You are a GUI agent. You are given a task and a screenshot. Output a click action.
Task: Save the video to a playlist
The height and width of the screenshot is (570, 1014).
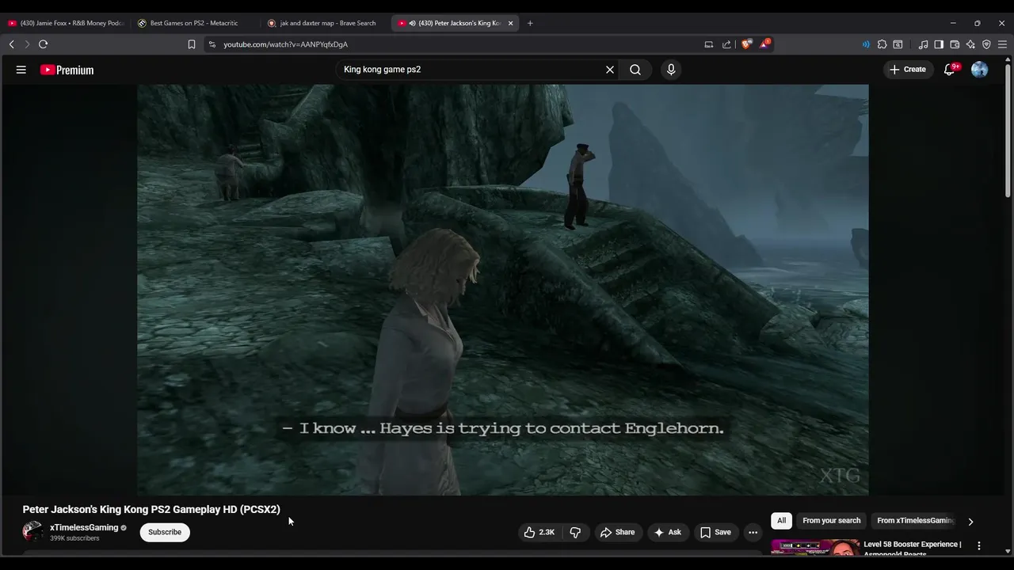[715, 532]
